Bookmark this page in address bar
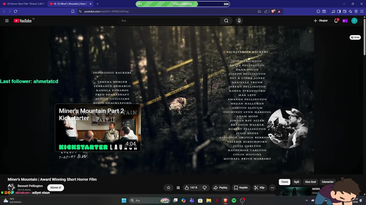Screen dimensions: 366x205 (73, 11)
